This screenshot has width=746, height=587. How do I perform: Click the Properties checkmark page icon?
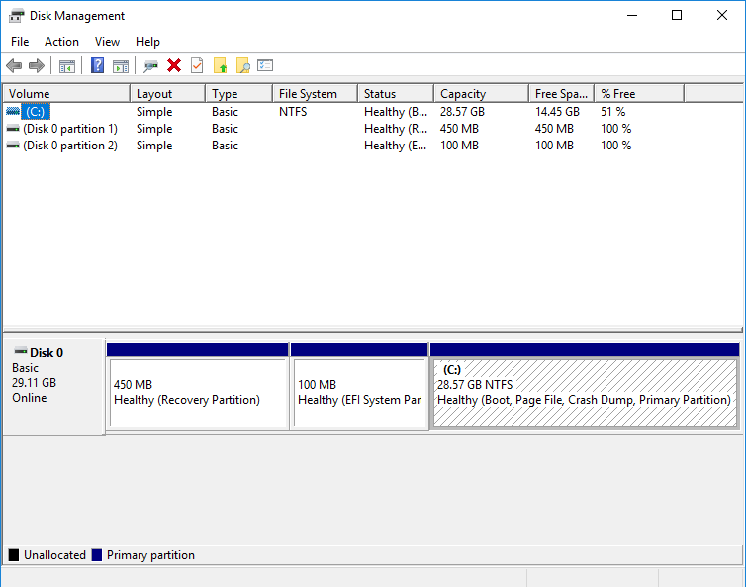197,66
